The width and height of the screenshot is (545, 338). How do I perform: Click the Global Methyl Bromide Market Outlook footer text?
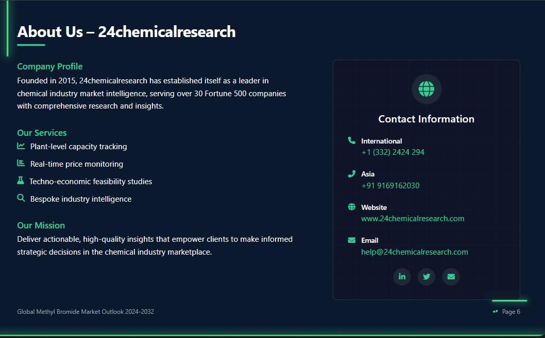pyautogui.click(x=86, y=312)
